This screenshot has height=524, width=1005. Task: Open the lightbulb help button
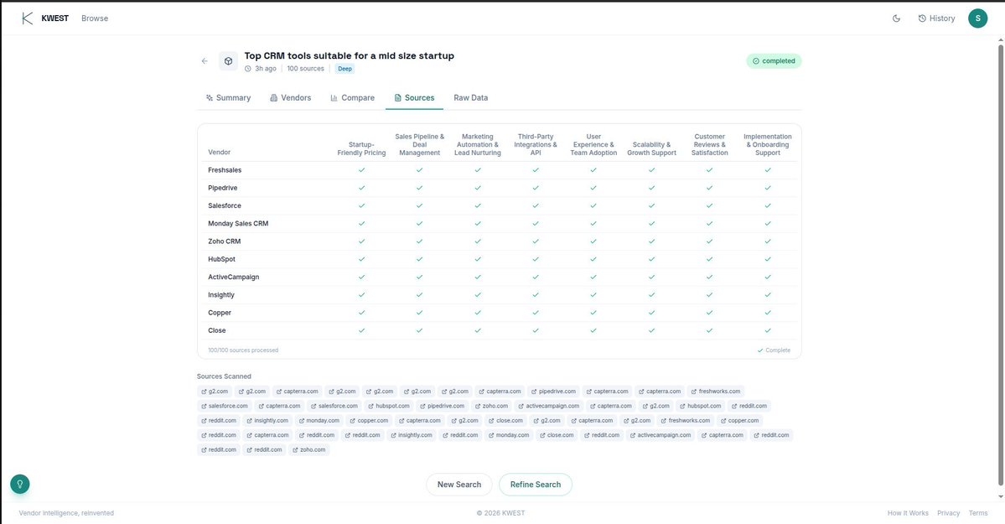pyautogui.click(x=20, y=484)
